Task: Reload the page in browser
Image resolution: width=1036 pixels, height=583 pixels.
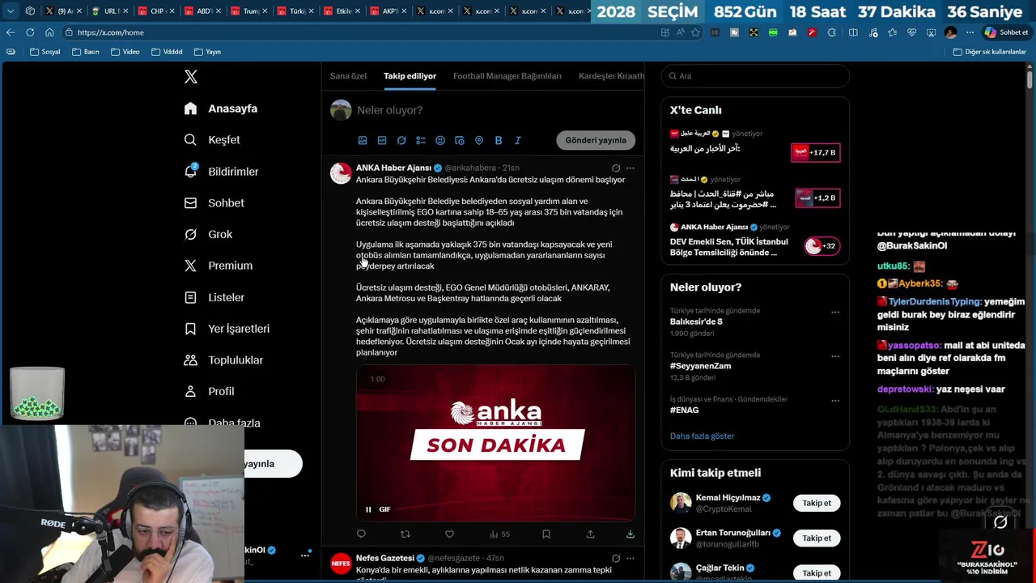Action: (30, 32)
